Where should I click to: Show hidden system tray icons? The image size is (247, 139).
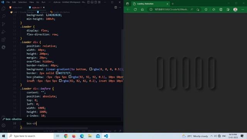point(211,136)
